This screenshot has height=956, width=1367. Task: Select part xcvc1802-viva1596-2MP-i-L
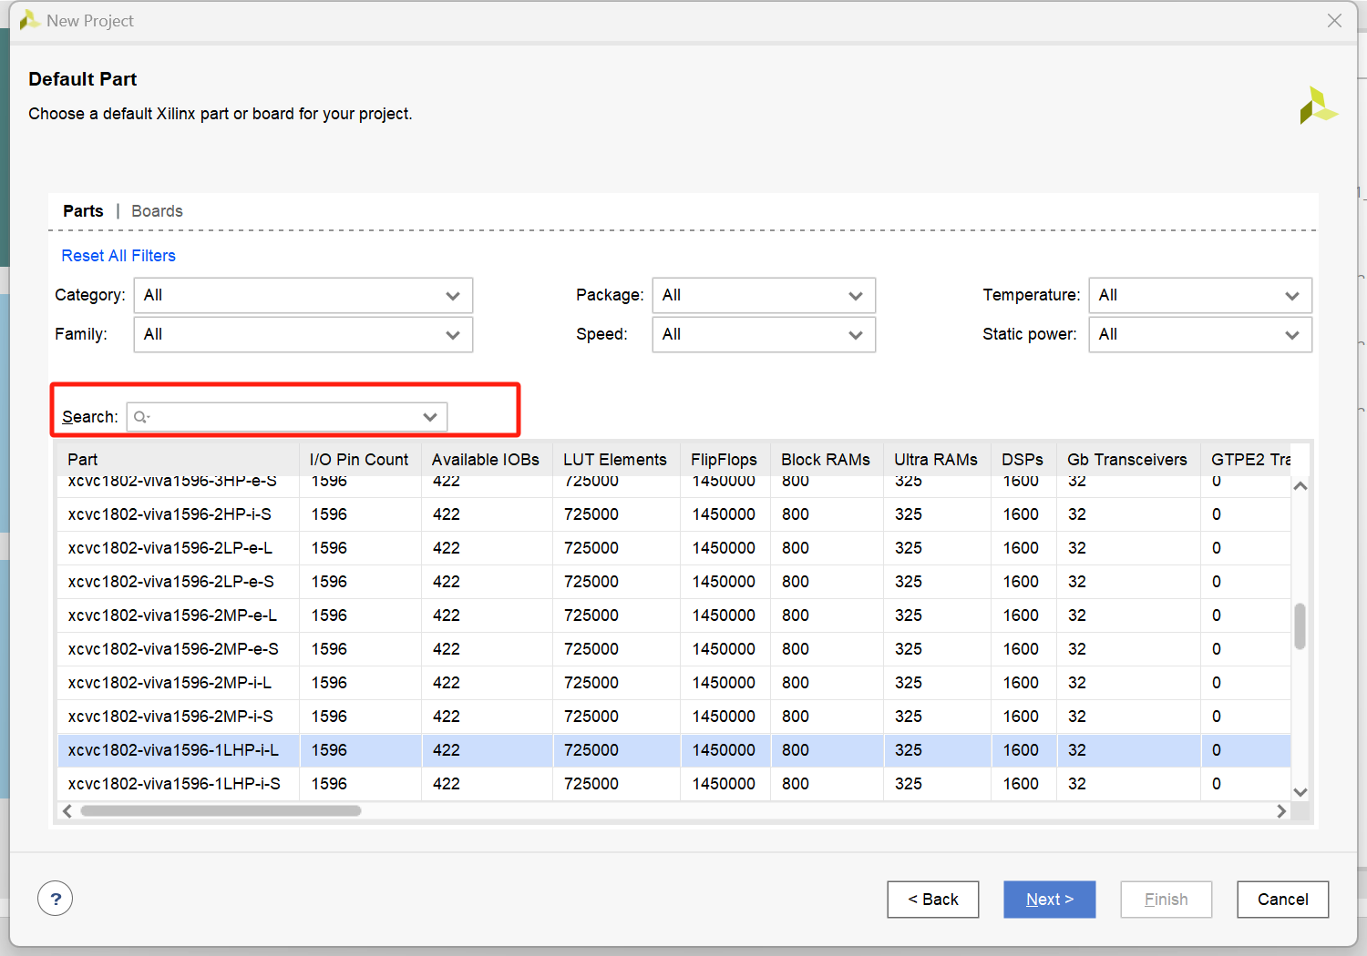pos(673,683)
